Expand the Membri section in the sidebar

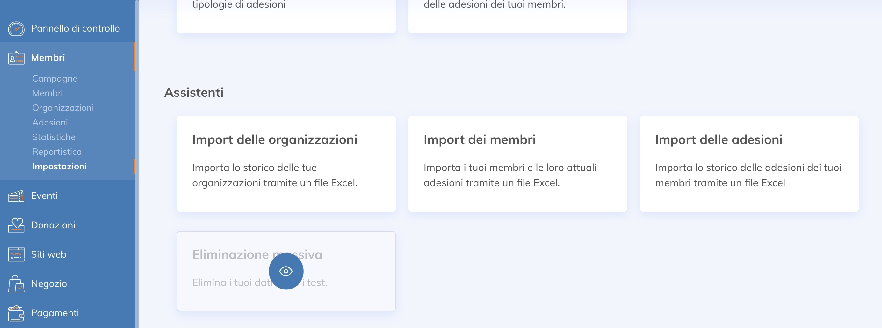pyautogui.click(x=47, y=57)
